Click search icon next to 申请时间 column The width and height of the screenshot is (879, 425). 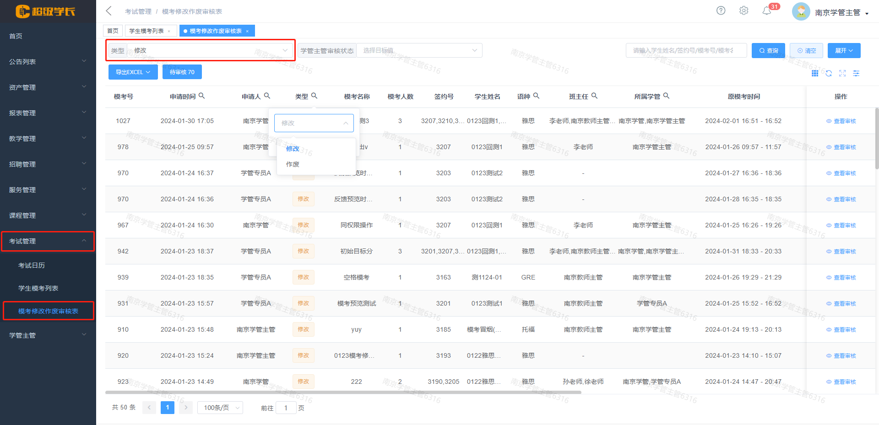point(202,96)
